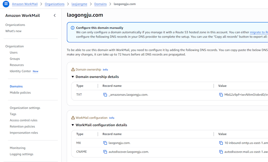The height and width of the screenshot is (162, 268).
Task: Copy the TXT record value
Action: [221, 95]
